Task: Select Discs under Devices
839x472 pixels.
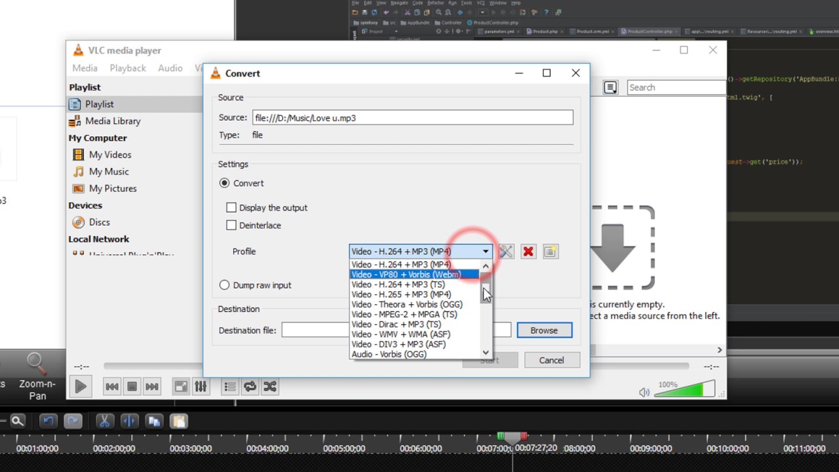Action: click(99, 222)
